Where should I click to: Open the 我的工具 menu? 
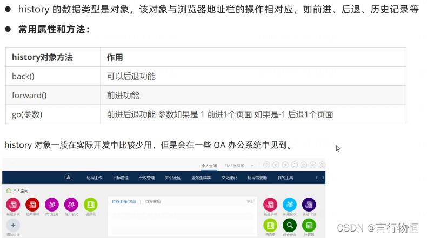pos(285,178)
